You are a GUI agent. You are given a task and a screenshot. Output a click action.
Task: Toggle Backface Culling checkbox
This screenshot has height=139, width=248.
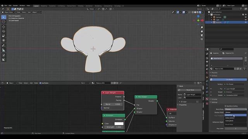pos(226,106)
